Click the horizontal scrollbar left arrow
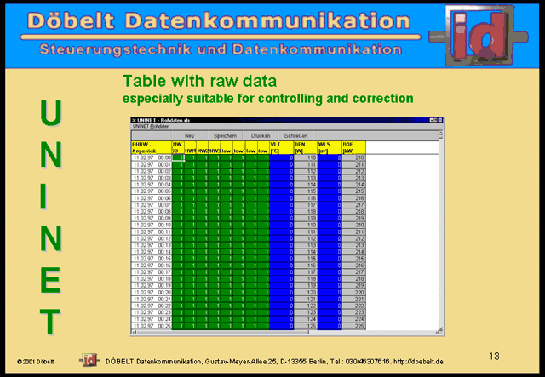 pos(135,332)
